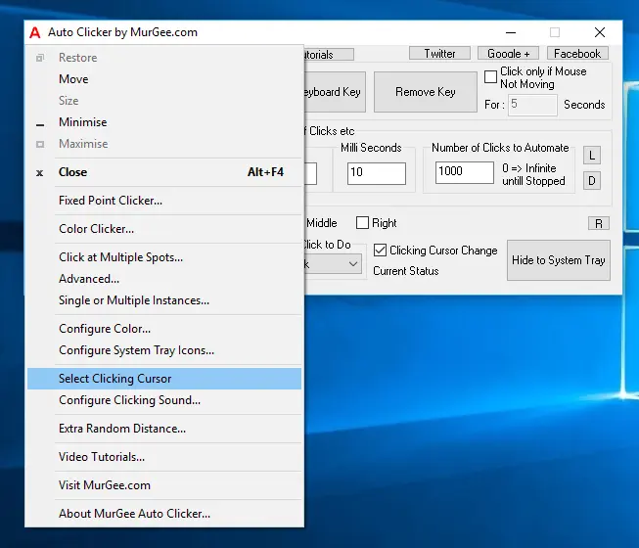Screen dimensions: 639x548
Task: Select Configure Clicking Sound menu item
Action: pos(129,400)
